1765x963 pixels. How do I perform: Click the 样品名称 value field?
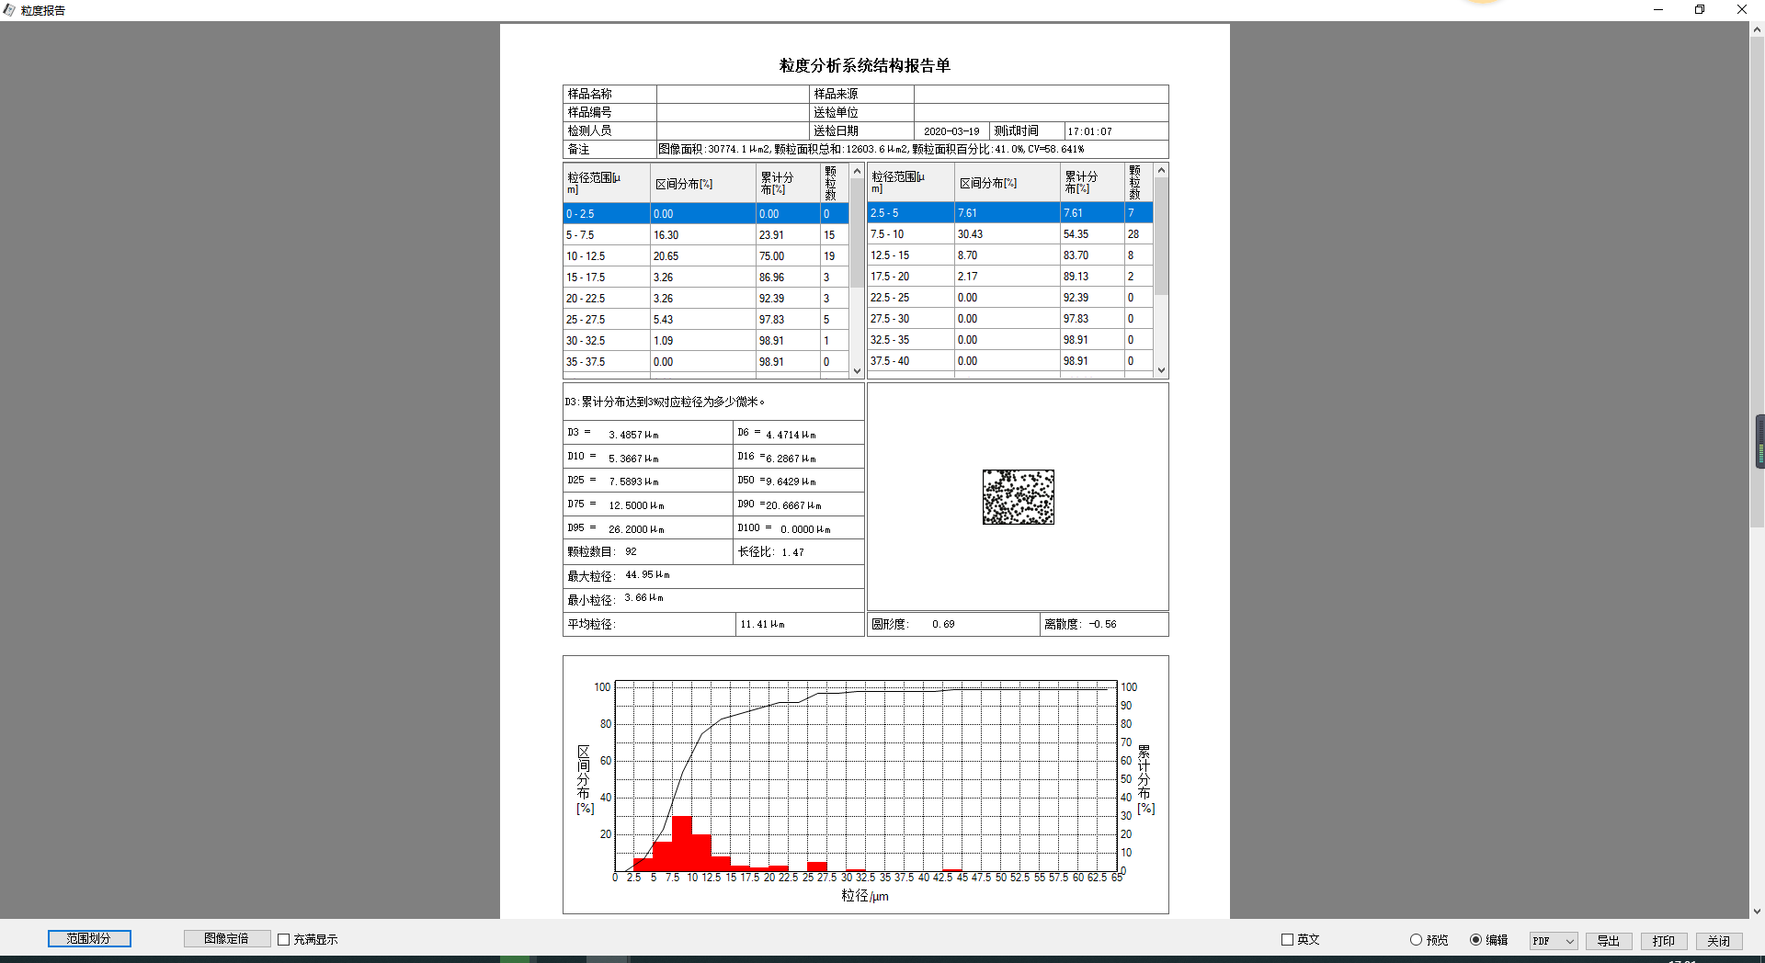pyautogui.click(x=732, y=94)
